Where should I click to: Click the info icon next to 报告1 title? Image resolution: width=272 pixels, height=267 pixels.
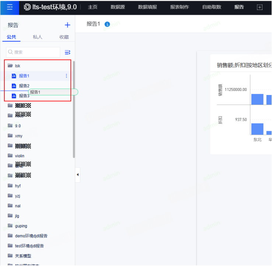tap(107, 24)
